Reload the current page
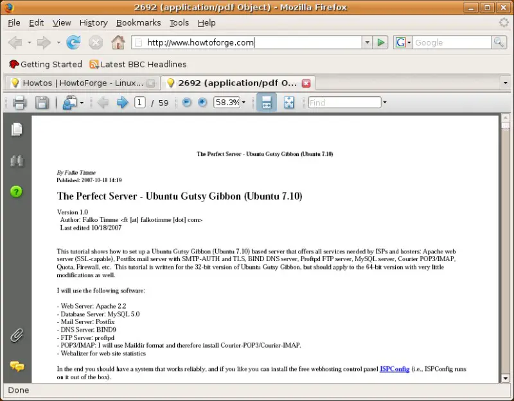The image size is (514, 401). pyautogui.click(x=74, y=42)
